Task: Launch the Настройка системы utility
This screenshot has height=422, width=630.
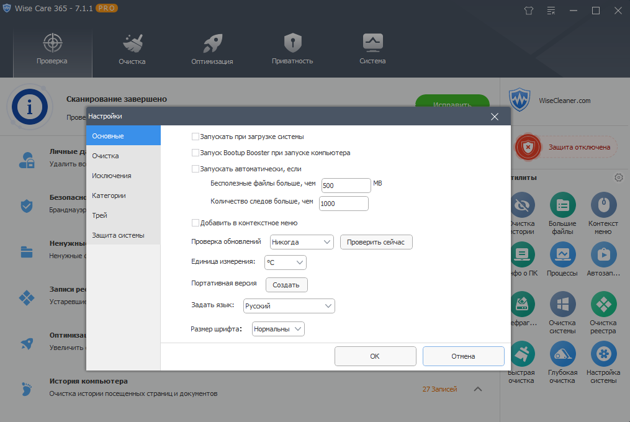Action: point(603,354)
